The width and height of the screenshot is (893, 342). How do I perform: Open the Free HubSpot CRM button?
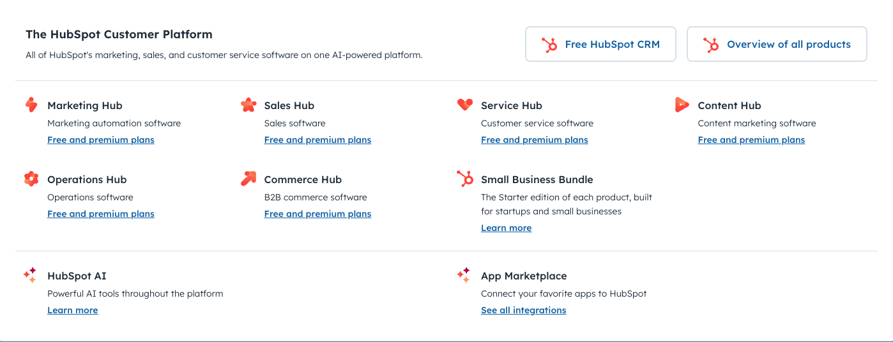pyautogui.click(x=600, y=44)
